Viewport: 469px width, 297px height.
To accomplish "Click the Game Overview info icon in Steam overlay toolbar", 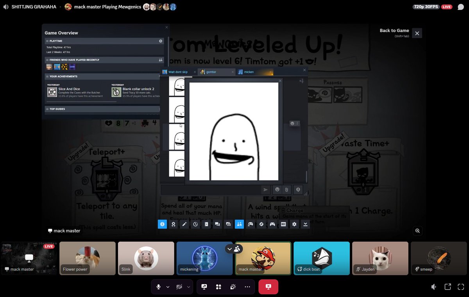I will (x=162, y=224).
